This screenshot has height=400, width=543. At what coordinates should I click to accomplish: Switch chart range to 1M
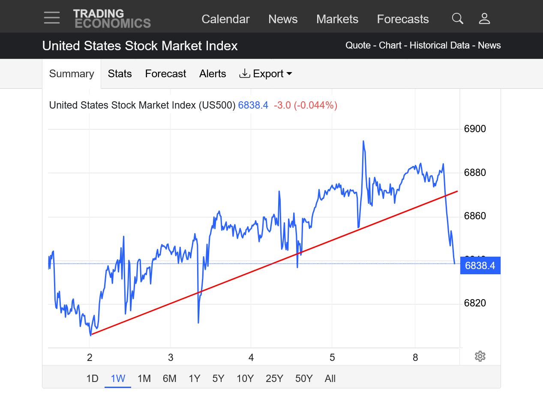(144, 379)
